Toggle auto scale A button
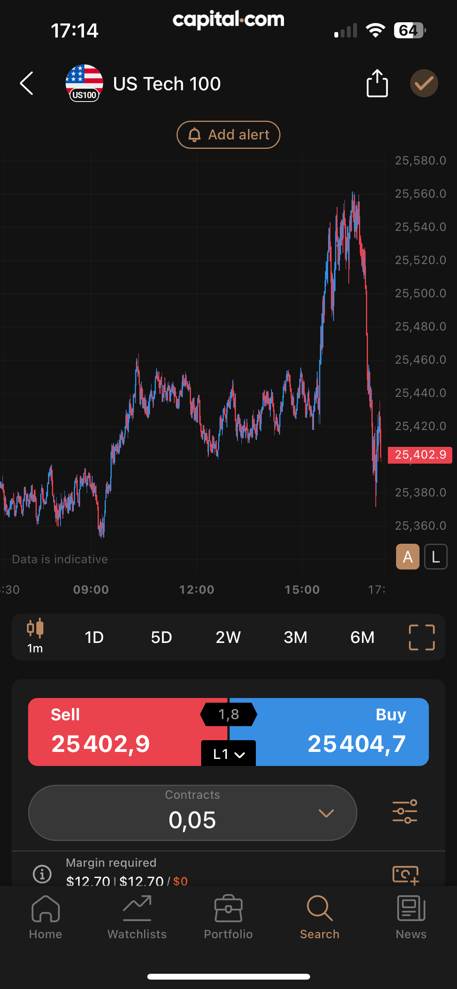Viewport: 457px width, 989px height. click(x=407, y=557)
